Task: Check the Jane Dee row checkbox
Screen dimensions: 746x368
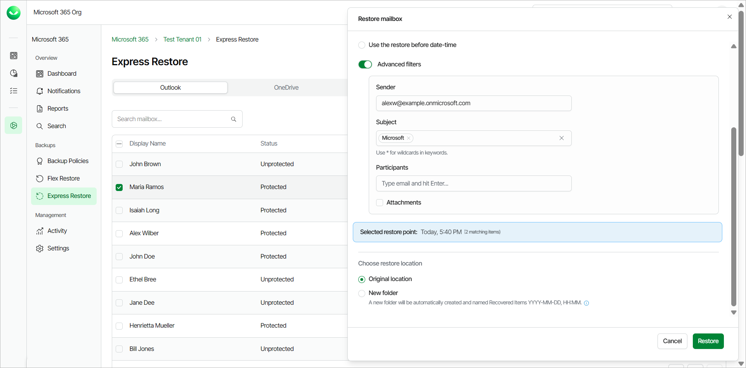Action: click(119, 303)
